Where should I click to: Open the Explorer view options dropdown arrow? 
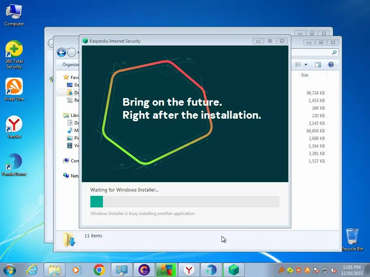click(x=306, y=65)
